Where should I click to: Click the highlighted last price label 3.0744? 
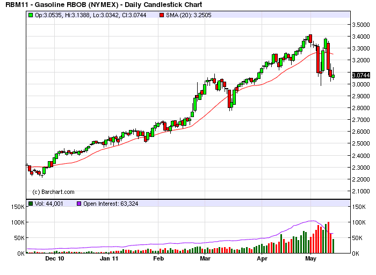(x=361, y=75)
